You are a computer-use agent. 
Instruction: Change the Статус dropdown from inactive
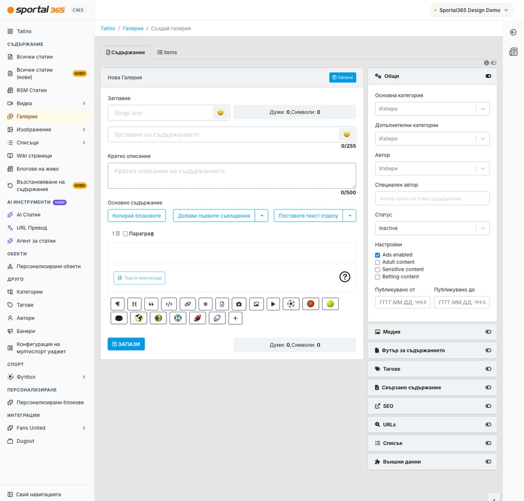[432, 228]
